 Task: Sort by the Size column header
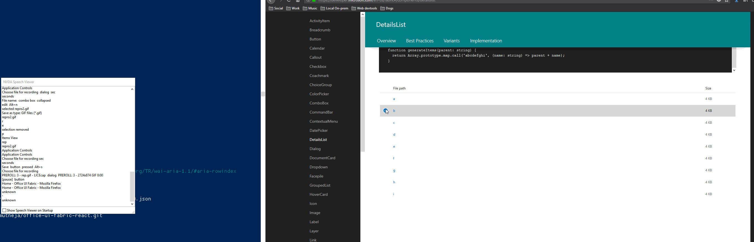pos(708,88)
